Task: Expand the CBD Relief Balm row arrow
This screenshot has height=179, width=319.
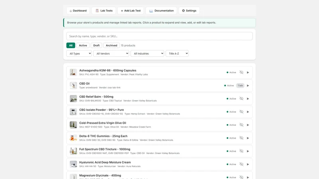Action: click(248, 99)
